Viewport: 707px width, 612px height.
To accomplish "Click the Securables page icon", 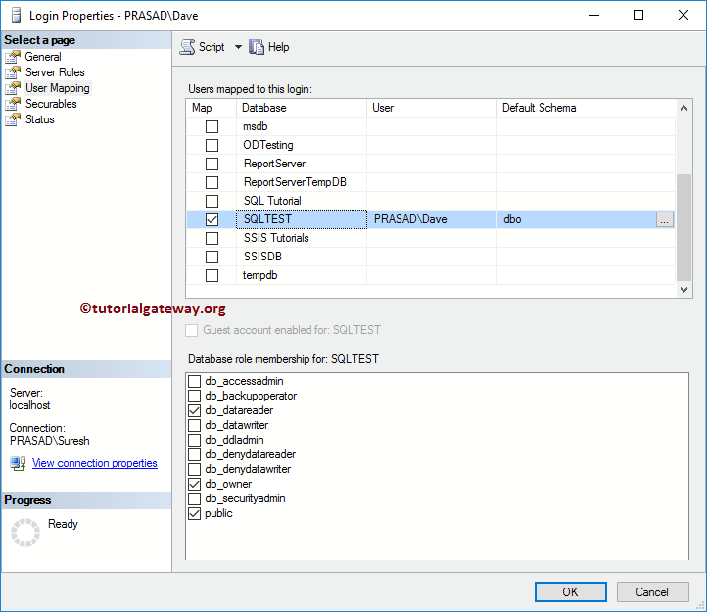I will (x=13, y=104).
